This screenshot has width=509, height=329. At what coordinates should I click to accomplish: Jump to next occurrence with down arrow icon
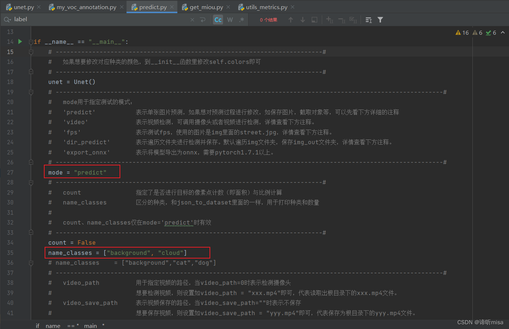302,19
